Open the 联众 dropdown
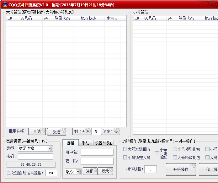 point(78,172)
